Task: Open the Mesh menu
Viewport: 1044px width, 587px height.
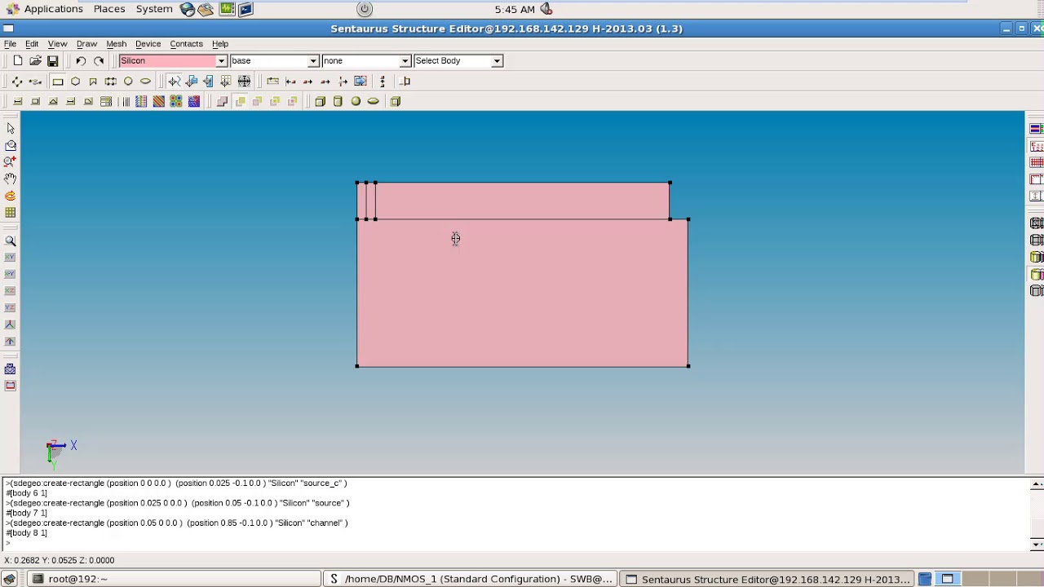Action: (116, 44)
